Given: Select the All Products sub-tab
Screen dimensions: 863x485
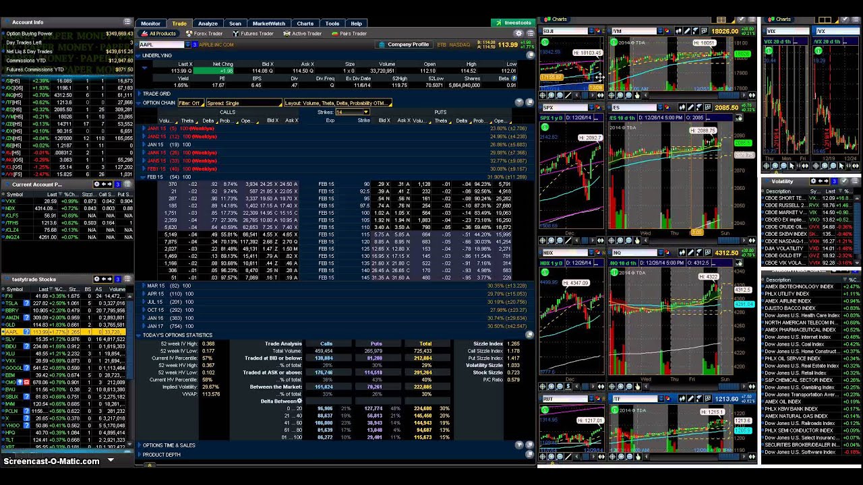Looking at the screenshot, I should point(159,34).
